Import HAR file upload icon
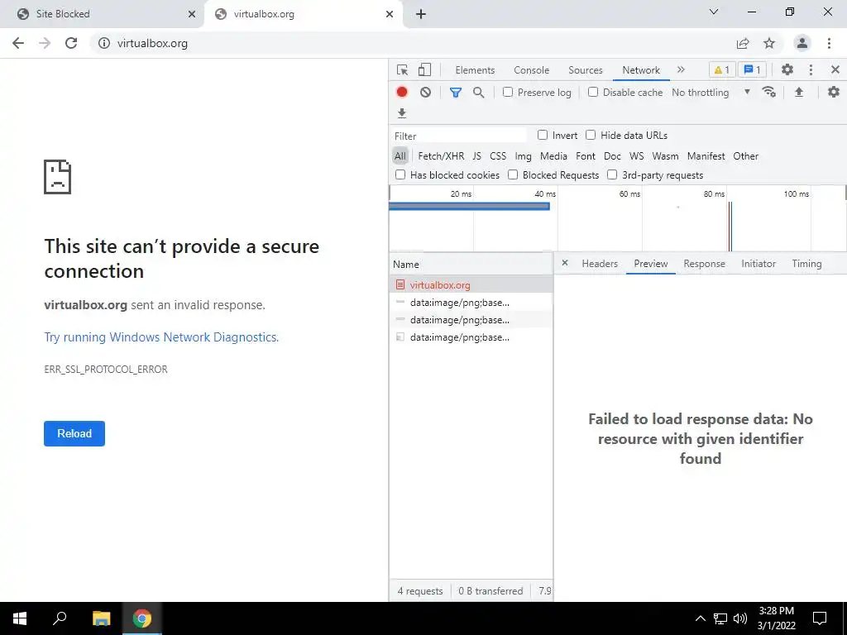 [799, 93]
